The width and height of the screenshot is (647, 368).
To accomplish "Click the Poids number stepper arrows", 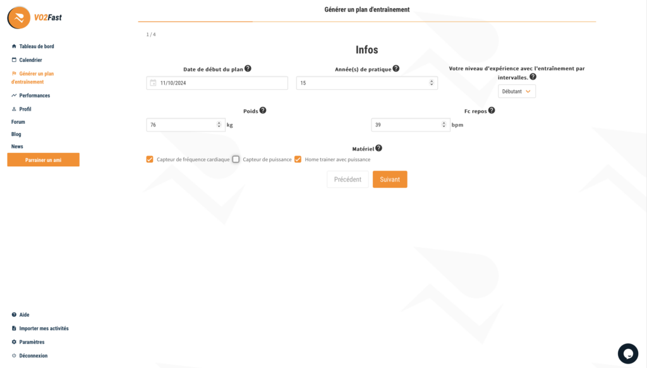I will click(219, 125).
